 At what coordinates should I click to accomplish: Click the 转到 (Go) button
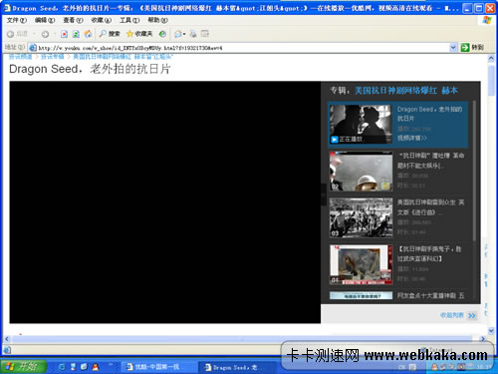point(472,48)
